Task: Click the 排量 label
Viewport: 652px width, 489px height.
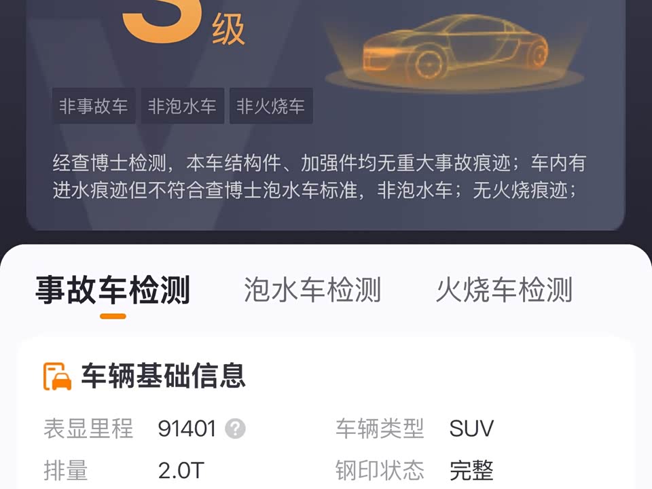Action: click(66, 471)
